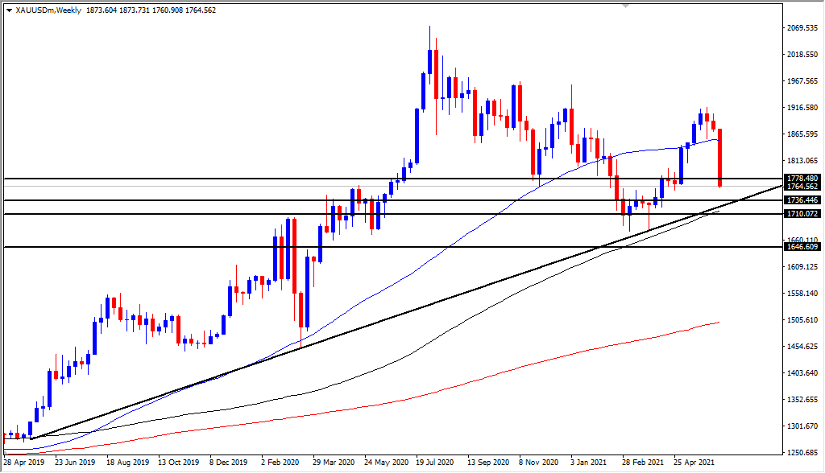Click the 24 May 2020 date label

386,463
